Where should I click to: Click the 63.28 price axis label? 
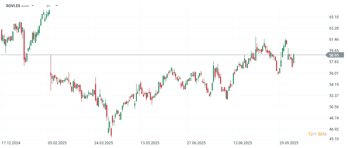pos(334,28)
